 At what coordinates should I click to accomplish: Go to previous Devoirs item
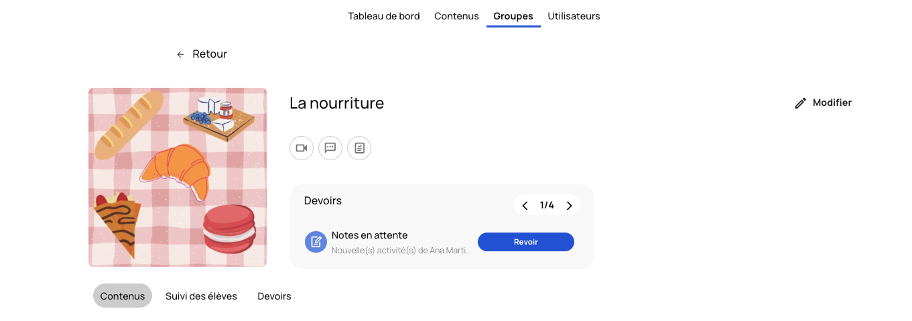tap(525, 206)
